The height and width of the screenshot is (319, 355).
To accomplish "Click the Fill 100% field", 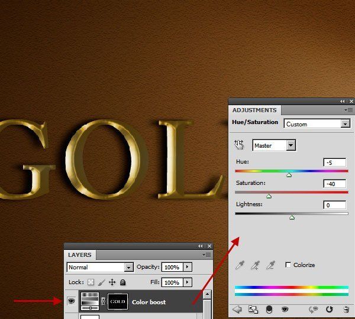I will [x=172, y=282].
